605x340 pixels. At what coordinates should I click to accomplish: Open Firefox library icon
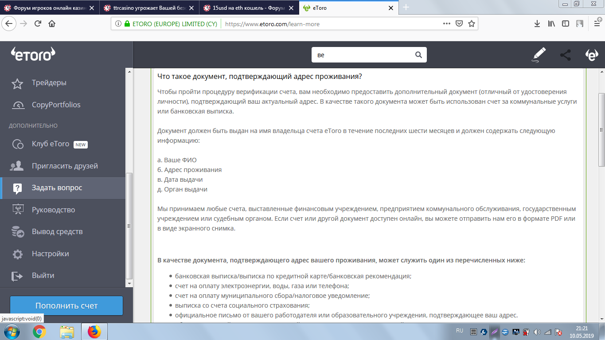pos(551,24)
